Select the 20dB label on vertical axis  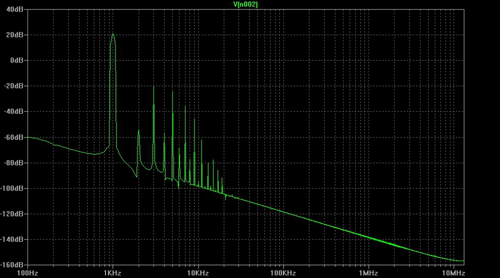click(15, 35)
